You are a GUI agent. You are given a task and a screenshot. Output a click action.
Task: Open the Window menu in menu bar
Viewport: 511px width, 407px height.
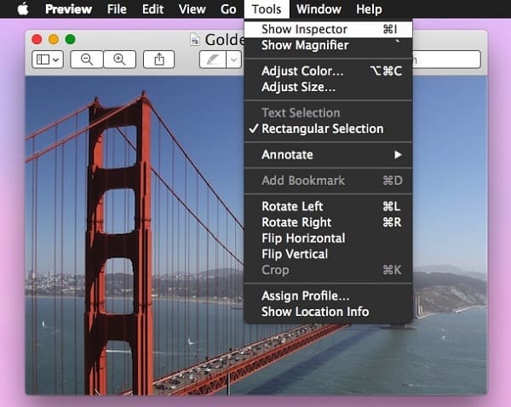pos(319,9)
